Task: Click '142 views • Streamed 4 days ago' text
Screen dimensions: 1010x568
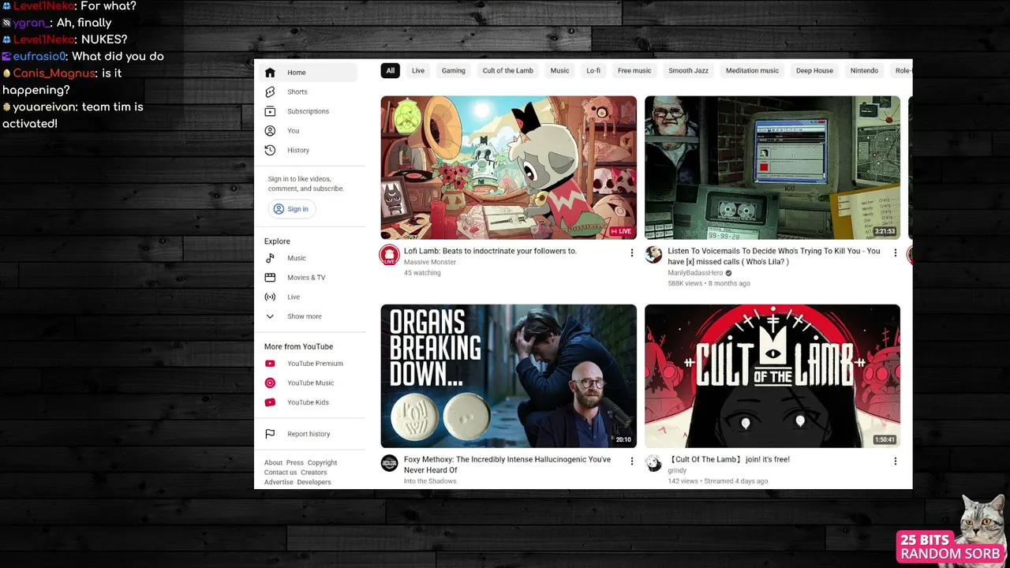Action: click(x=717, y=481)
